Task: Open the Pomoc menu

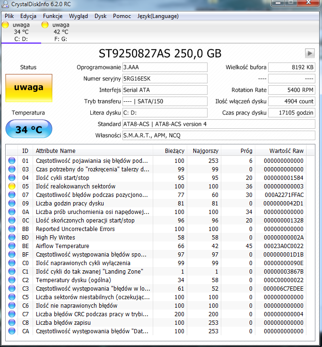Action: click(x=122, y=16)
